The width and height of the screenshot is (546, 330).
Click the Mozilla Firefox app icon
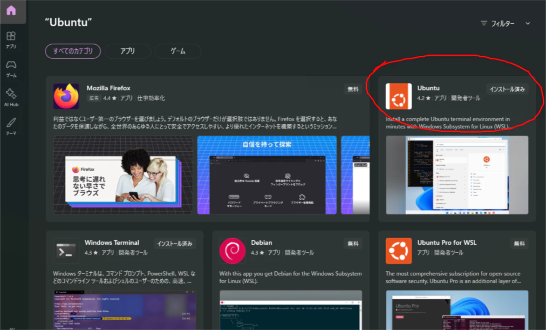[66, 96]
